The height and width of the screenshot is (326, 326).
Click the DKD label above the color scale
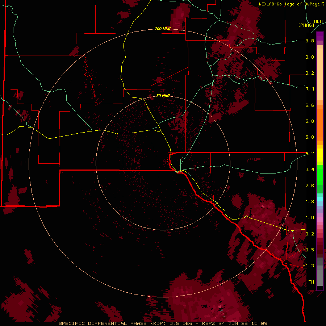pos(318,22)
